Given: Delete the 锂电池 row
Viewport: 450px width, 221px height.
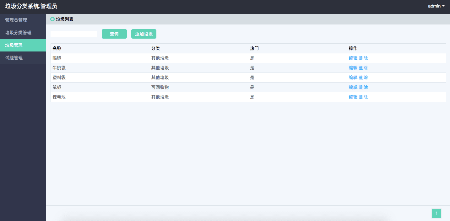Looking at the screenshot, I should pos(363,97).
